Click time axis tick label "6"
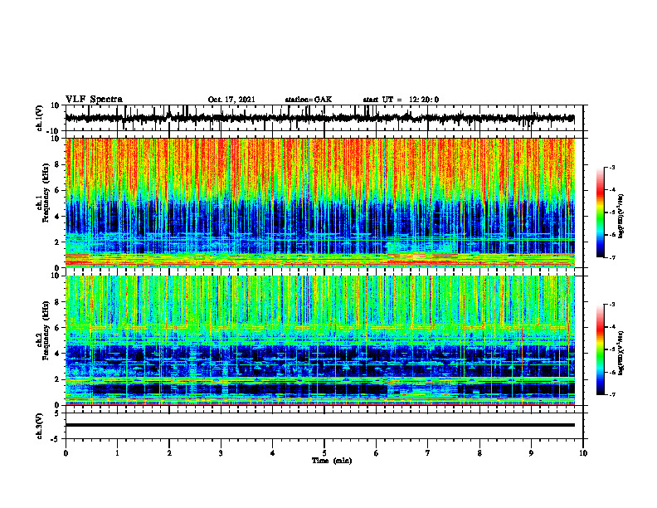The width and height of the screenshot is (657, 508). pos(377,453)
